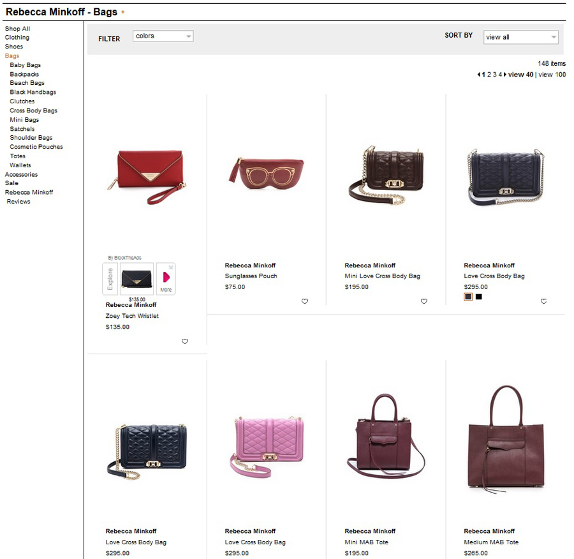
Task: Browse the Satchels subcategory
Action: 22,129
